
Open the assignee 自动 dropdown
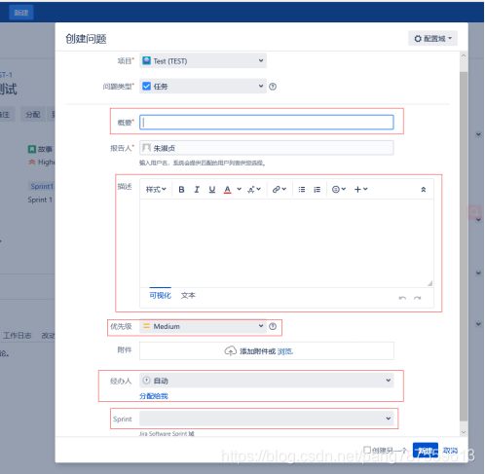point(267,381)
